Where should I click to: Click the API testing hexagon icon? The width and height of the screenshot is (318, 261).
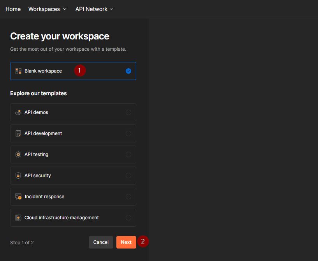tap(18, 154)
